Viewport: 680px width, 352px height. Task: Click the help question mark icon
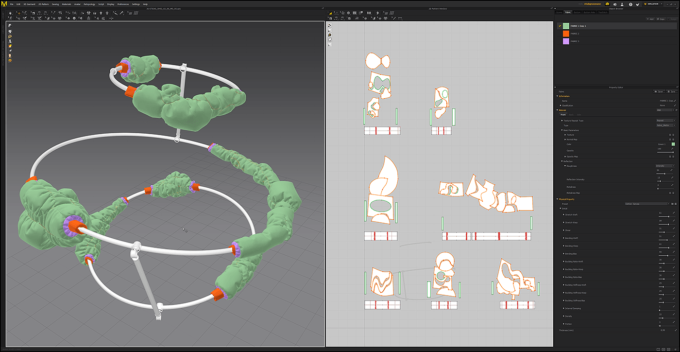pyautogui.click(x=630, y=4)
